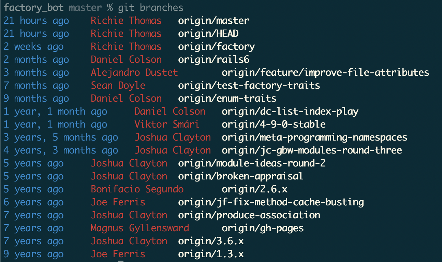Click 'Joshua Clayton' on the jc-gbw-modules-round-three row

[x=173, y=150]
